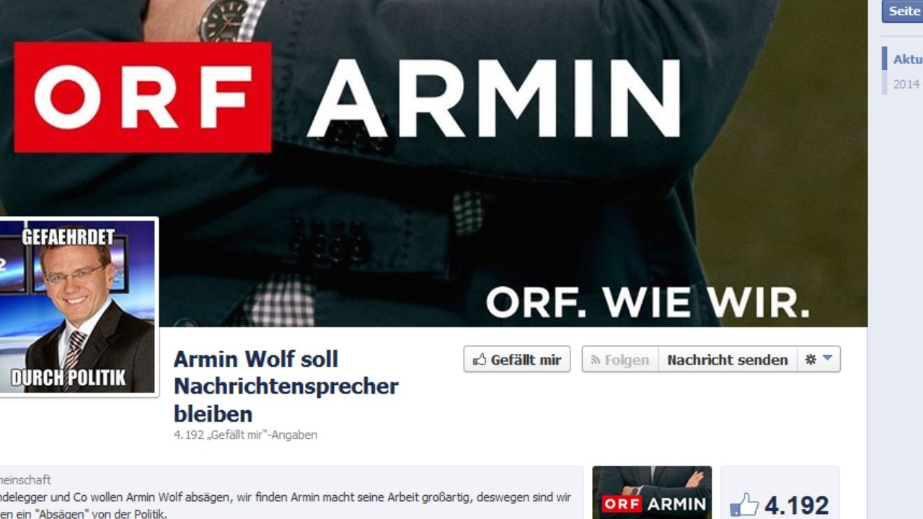
Task: Click the large blue thumbs-up icon near 4.192
Action: click(x=745, y=505)
